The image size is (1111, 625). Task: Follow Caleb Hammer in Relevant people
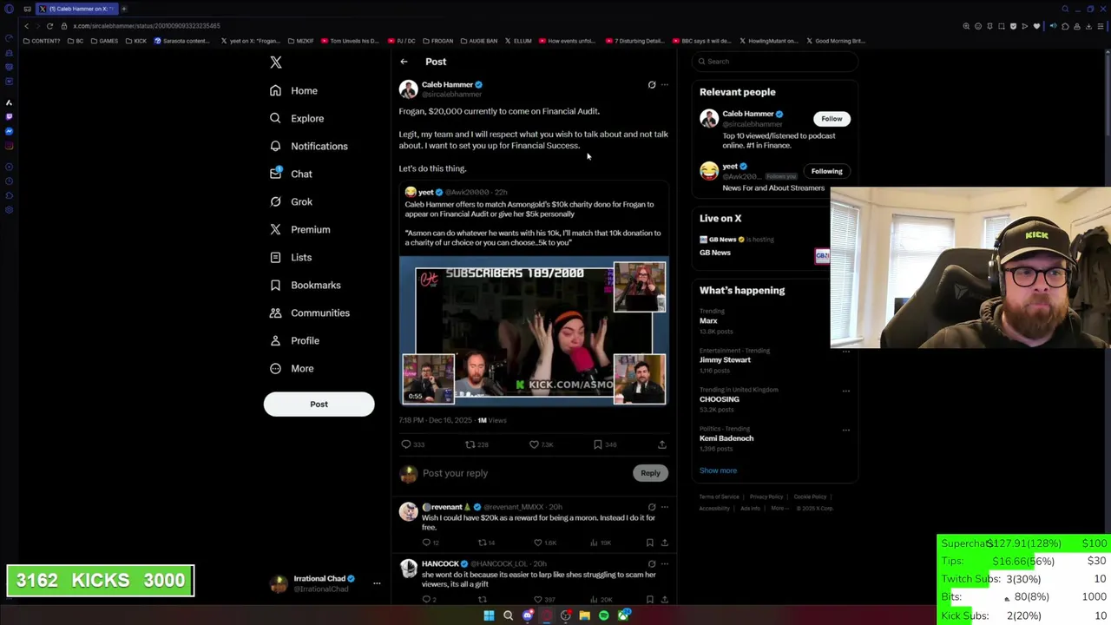pos(832,119)
